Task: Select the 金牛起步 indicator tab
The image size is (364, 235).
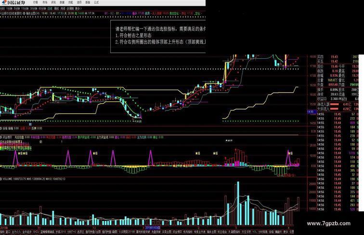Action: coord(27,232)
